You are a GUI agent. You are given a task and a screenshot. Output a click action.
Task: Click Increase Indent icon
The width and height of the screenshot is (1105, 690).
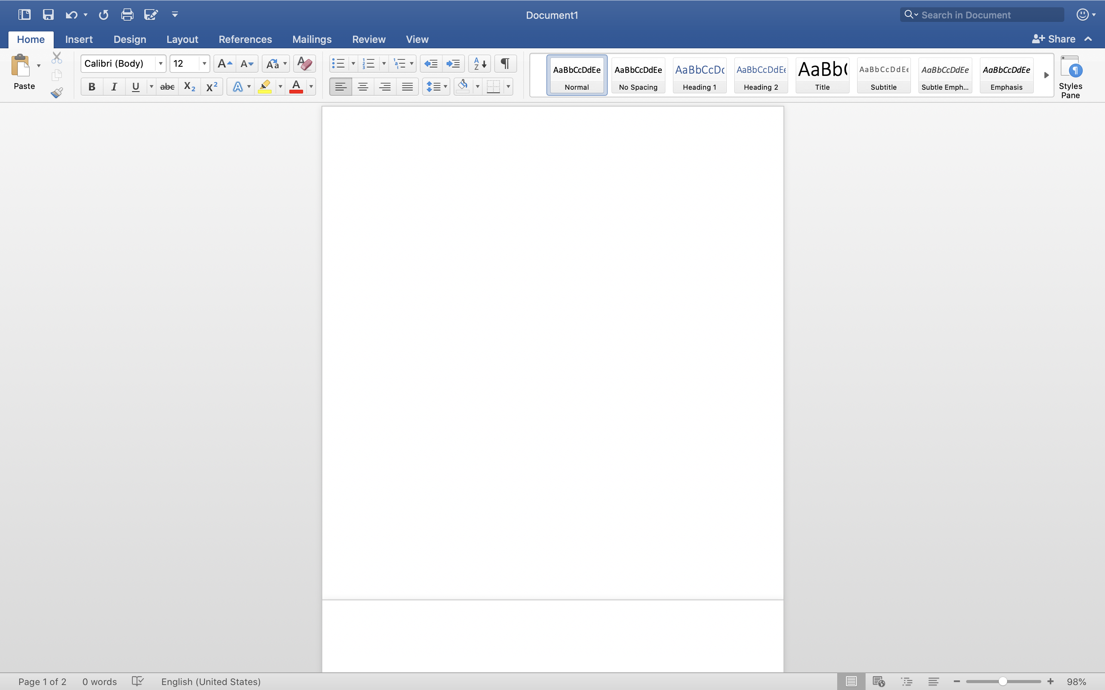pyautogui.click(x=454, y=63)
